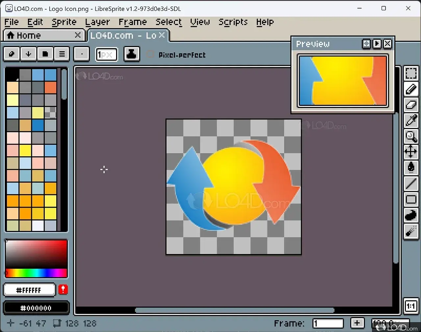Image resolution: width=421 pixels, height=332 pixels.
Task: Select the Move tool
Action: click(x=411, y=152)
